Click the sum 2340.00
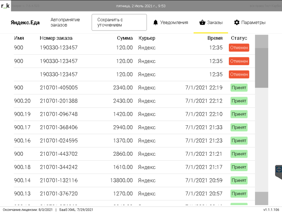Image resolution: width=282 pixels, height=212 pixels. click(123, 87)
